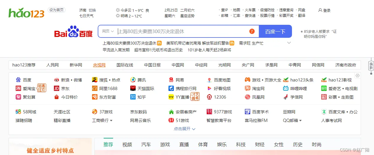
Task: Open 百度文库 icon link
Action: pyautogui.click(x=324, y=112)
